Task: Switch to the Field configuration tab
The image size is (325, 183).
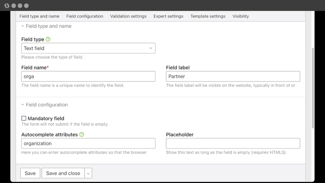Action: (85, 16)
